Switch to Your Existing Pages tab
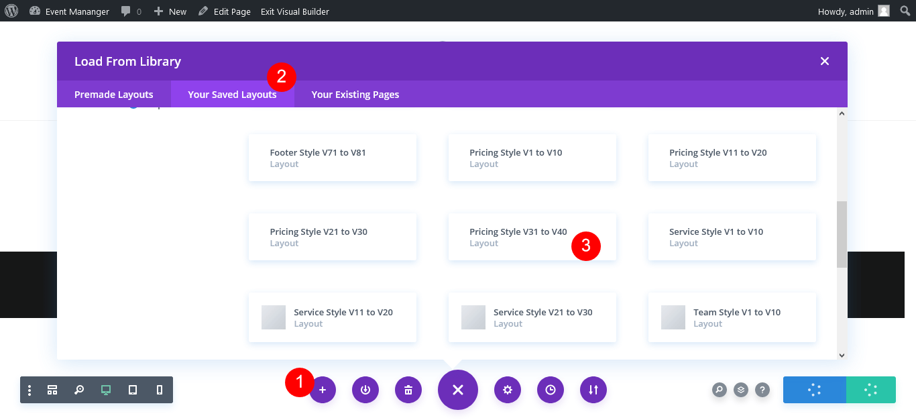The height and width of the screenshot is (420, 916). tap(355, 95)
